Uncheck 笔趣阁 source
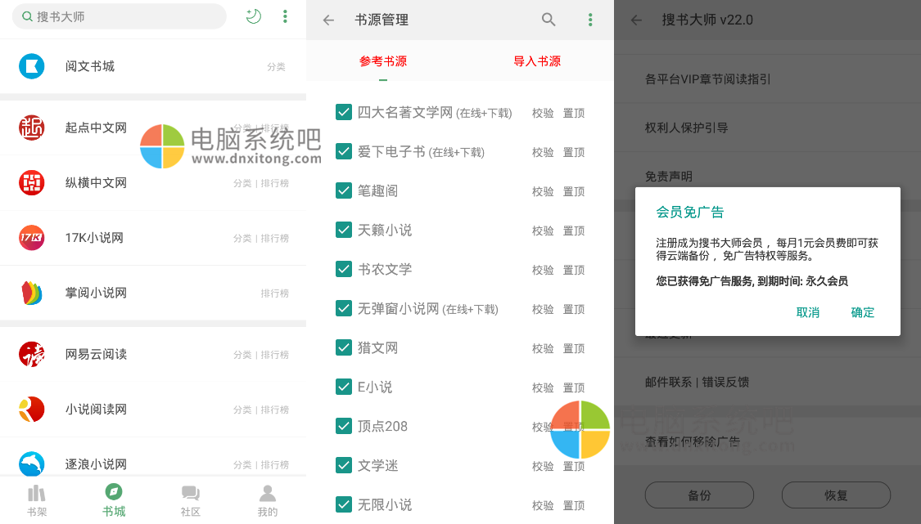This screenshot has width=921, height=524. coord(344,190)
